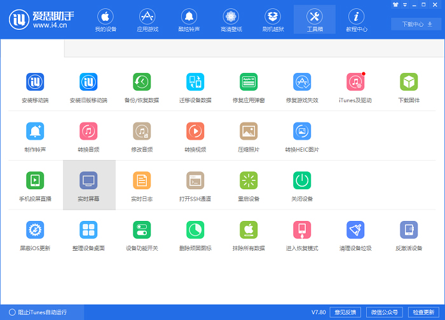This screenshot has width=445, height=320.
Task: Open 教程中心 tab
Action: point(357,20)
